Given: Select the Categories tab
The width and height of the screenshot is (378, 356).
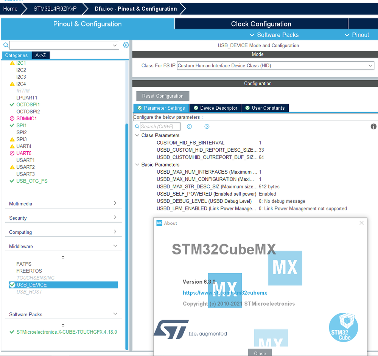Looking at the screenshot, I should pyautogui.click(x=16, y=55).
